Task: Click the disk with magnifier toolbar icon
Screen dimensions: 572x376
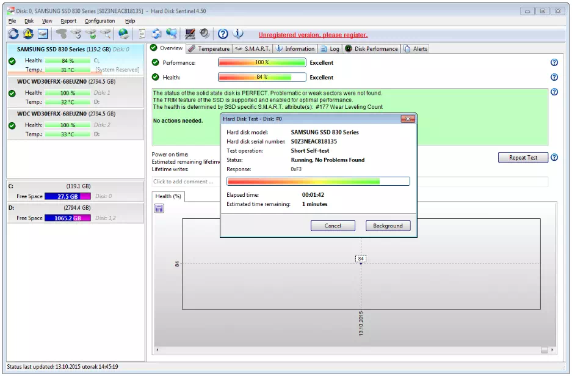Action: (106, 34)
